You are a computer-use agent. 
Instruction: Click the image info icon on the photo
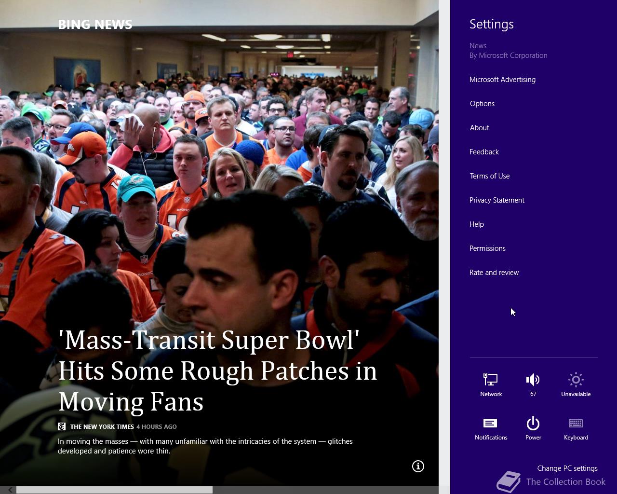418,466
